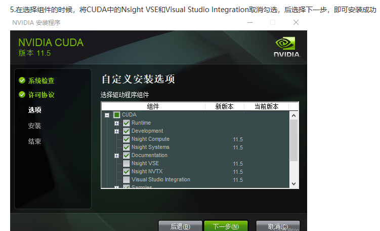Image resolution: width=380 pixels, height=231 pixels.
Task: Close the NVIDIA installer window
Action: coord(295,22)
